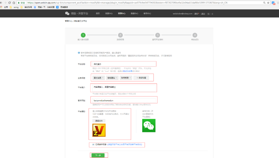Click the step 2 grey circle

click(x=120, y=35)
